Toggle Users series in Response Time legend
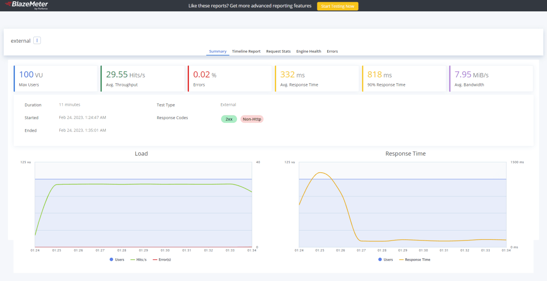Image resolution: width=547 pixels, height=281 pixels. tap(386, 260)
